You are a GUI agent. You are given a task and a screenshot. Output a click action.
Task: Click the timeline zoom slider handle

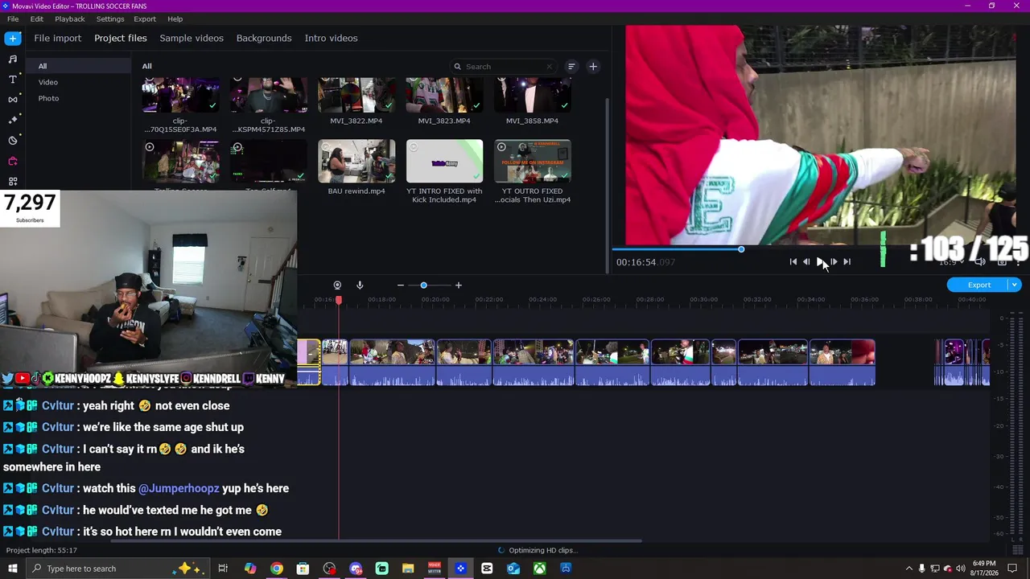(x=423, y=285)
